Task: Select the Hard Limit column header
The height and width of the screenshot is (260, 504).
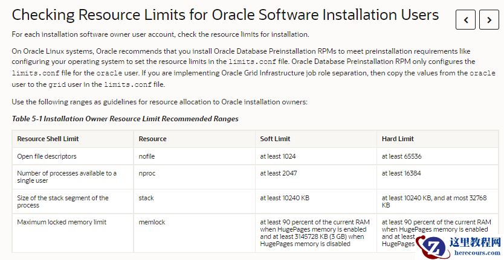Action: click(398, 139)
